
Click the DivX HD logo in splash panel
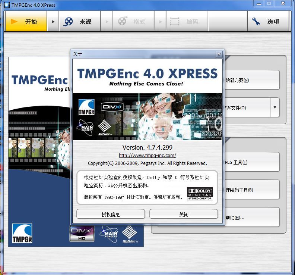click(x=82, y=234)
